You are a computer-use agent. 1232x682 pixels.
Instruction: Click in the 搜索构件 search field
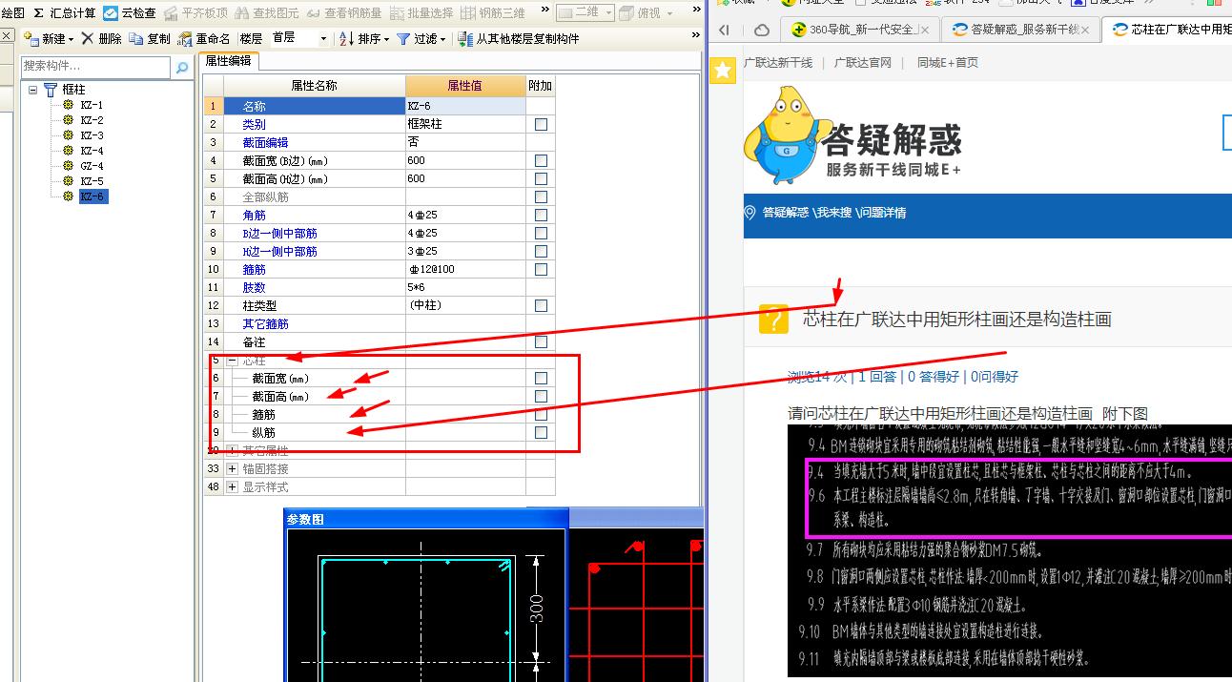pyautogui.click(x=96, y=67)
